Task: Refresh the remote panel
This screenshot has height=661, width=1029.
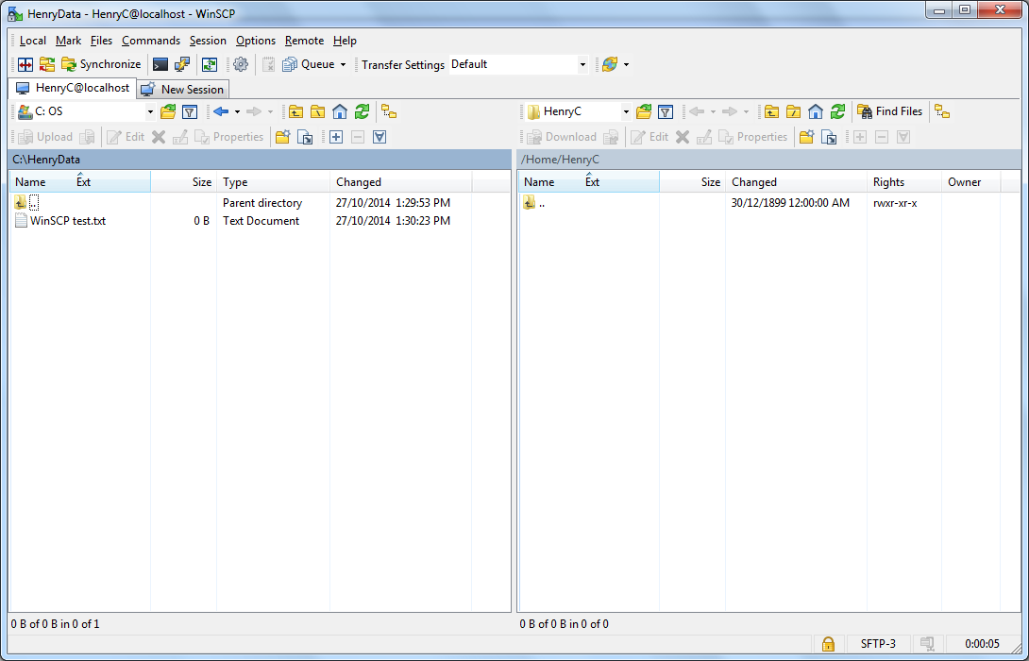Action: tap(837, 111)
